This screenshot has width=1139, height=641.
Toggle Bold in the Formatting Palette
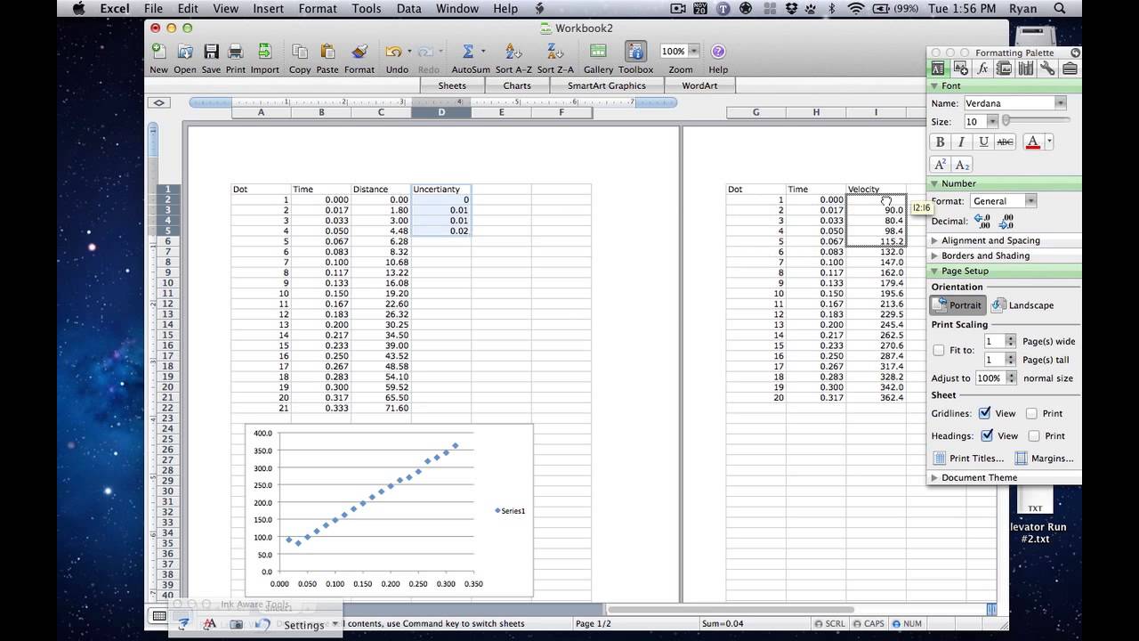(x=940, y=142)
